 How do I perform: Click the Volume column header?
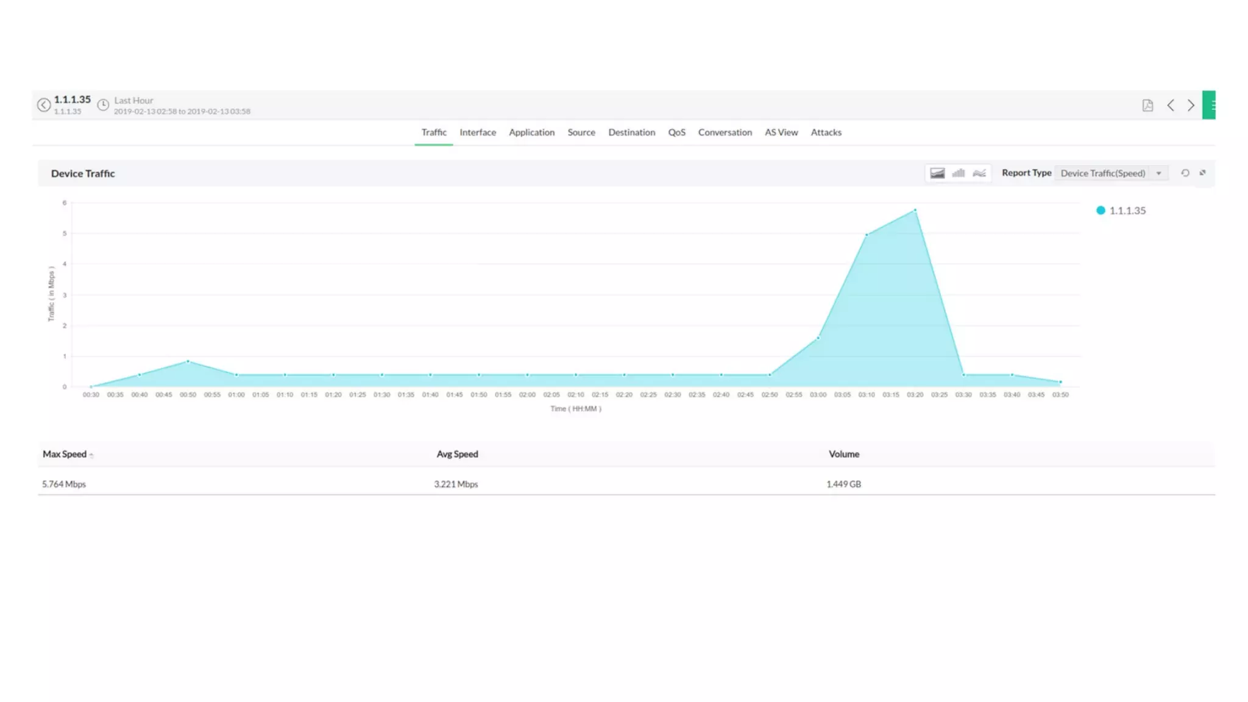844,454
